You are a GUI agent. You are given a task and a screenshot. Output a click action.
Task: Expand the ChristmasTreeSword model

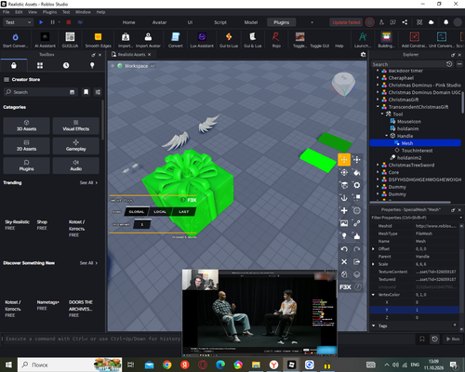coord(378,165)
